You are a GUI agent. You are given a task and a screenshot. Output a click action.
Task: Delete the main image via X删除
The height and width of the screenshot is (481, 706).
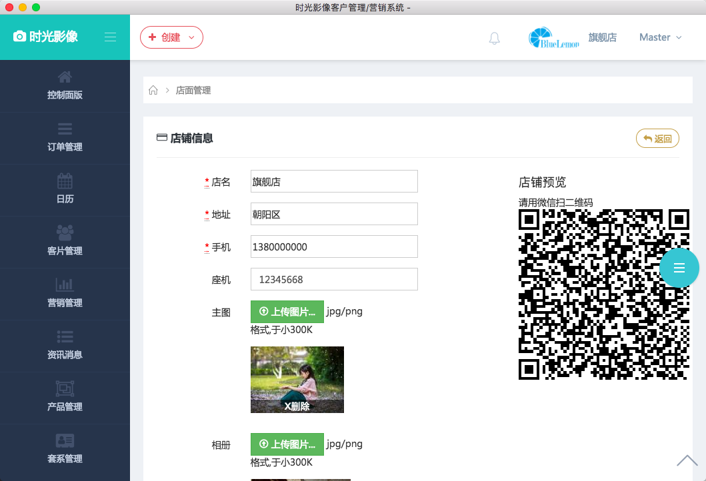297,406
